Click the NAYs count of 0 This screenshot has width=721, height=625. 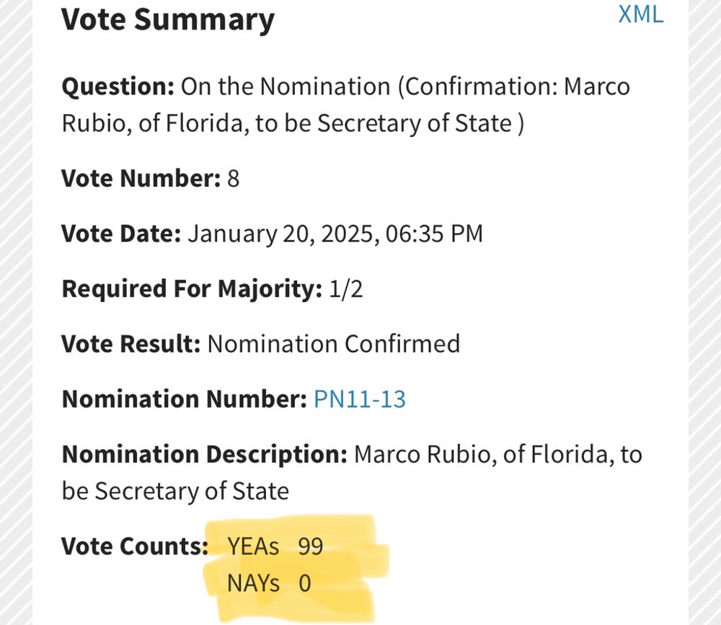[x=305, y=582]
